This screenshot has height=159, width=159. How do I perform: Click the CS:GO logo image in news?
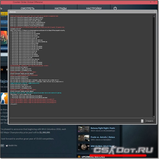pyautogui.click(x=4, y=98)
